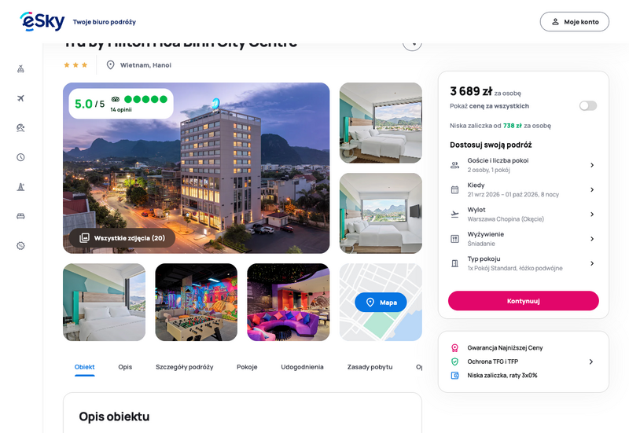Click the gallery icon in Wszystkie zdjęcia

[x=84, y=238]
